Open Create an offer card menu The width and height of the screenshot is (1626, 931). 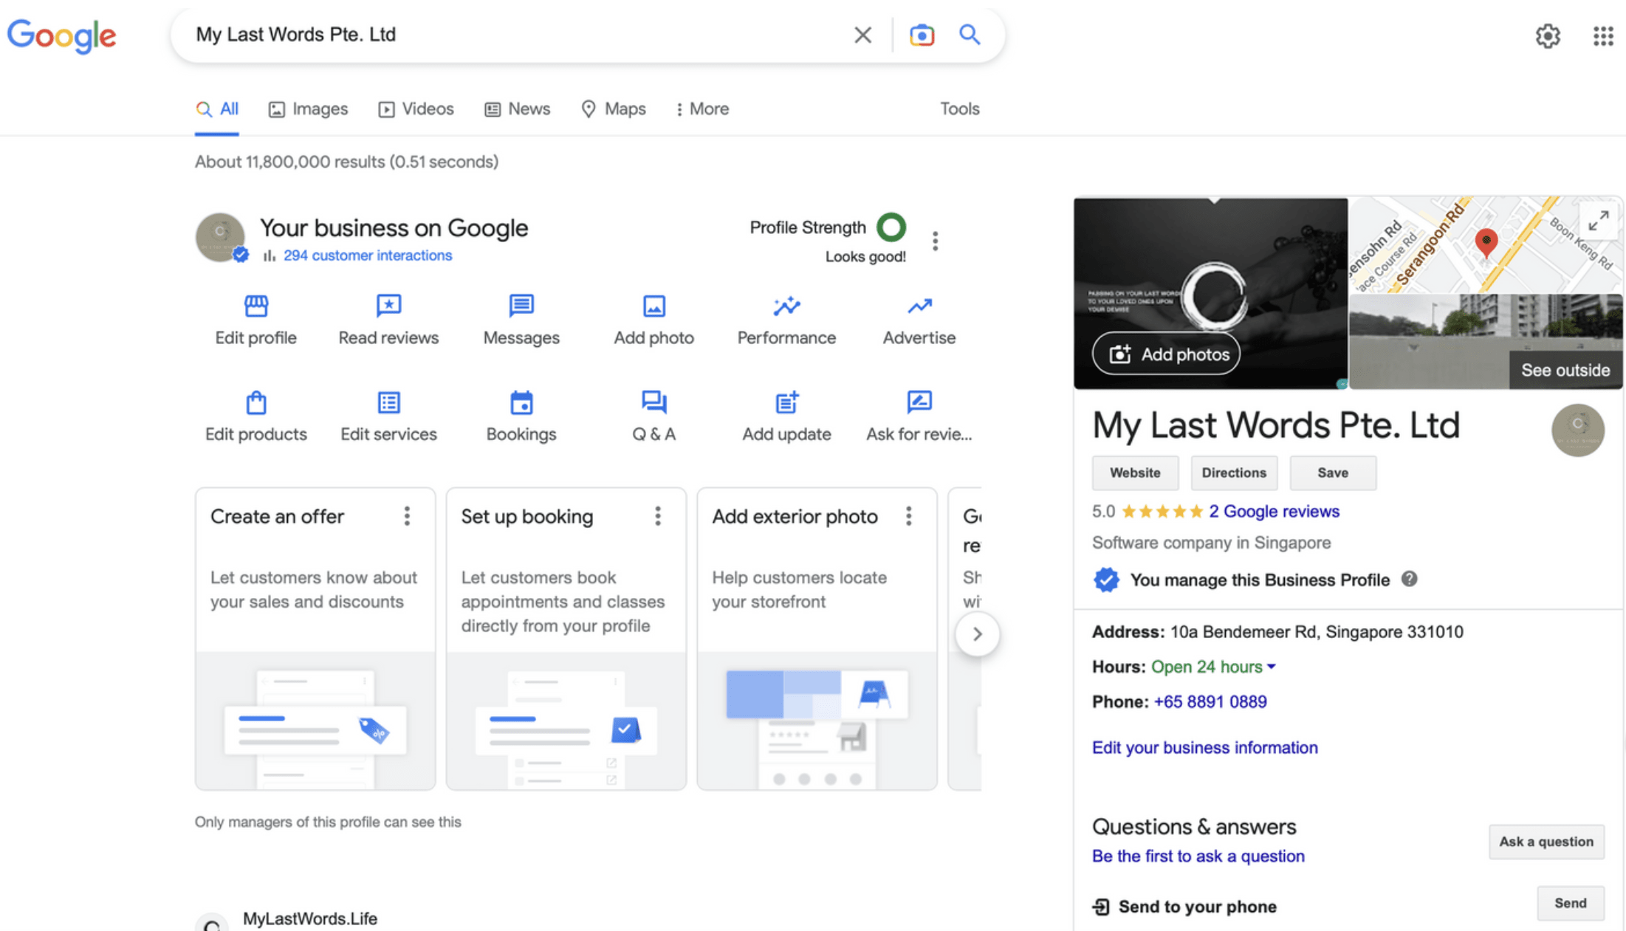[407, 516]
